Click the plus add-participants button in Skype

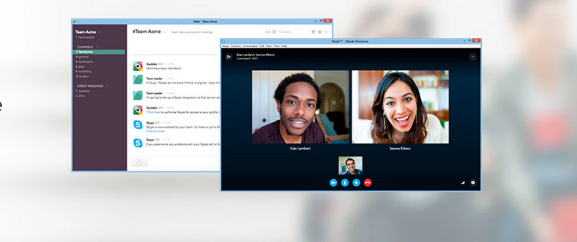click(356, 183)
